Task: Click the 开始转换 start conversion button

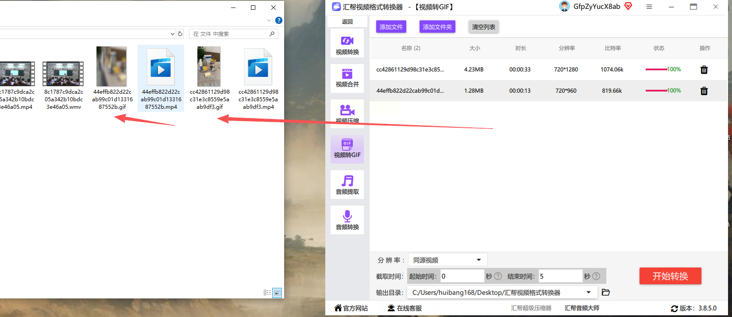Action: tap(670, 276)
